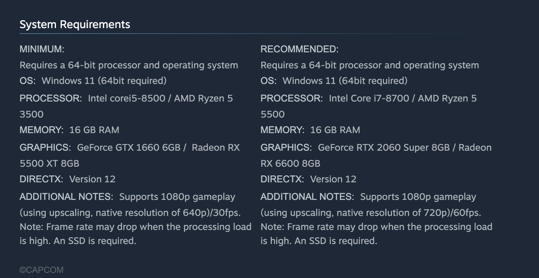Click recommended MEMORY 16 GB RAM line
The height and width of the screenshot is (278, 539).
tap(310, 130)
